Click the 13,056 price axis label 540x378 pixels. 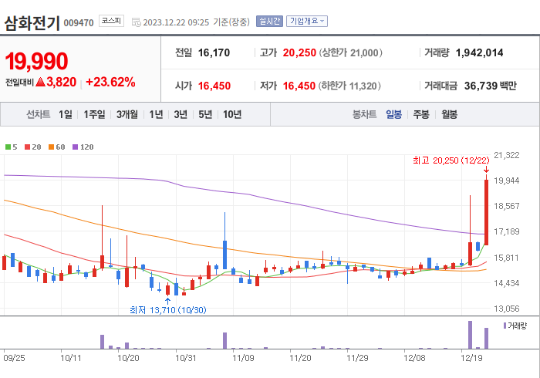tap(506, 309)
